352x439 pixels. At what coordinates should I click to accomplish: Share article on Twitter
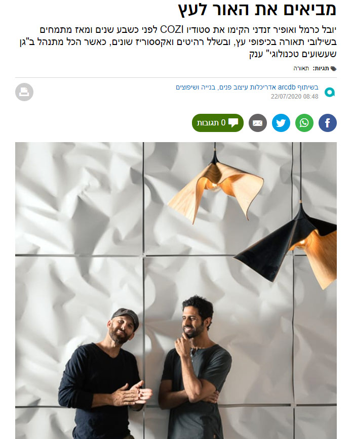(x=281, y=123)
